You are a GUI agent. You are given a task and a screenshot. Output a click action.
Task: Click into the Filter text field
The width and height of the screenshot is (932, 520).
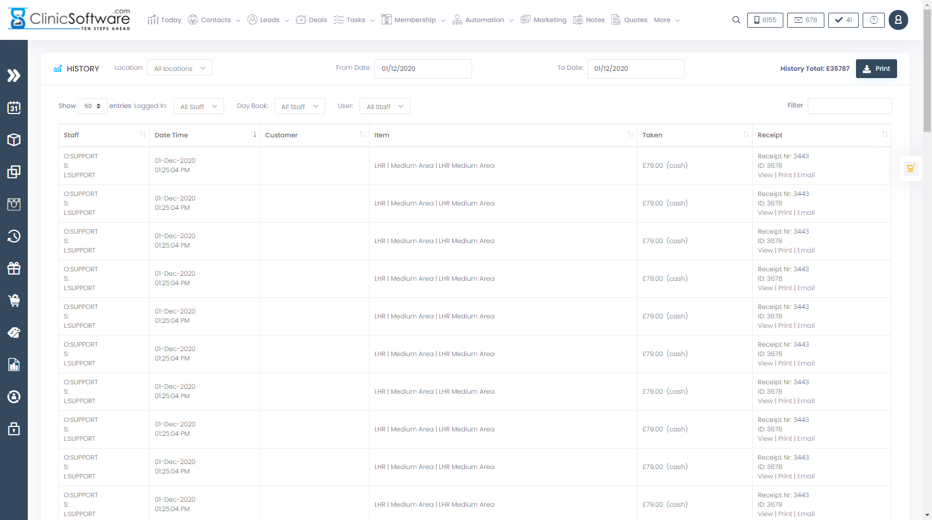[x=849, y=106]
